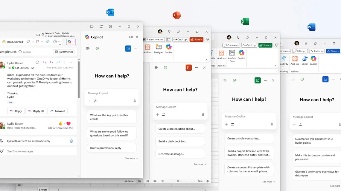Open the Copilot chat list menu in Outlook
Screen dimensions: 341x191
88,49
